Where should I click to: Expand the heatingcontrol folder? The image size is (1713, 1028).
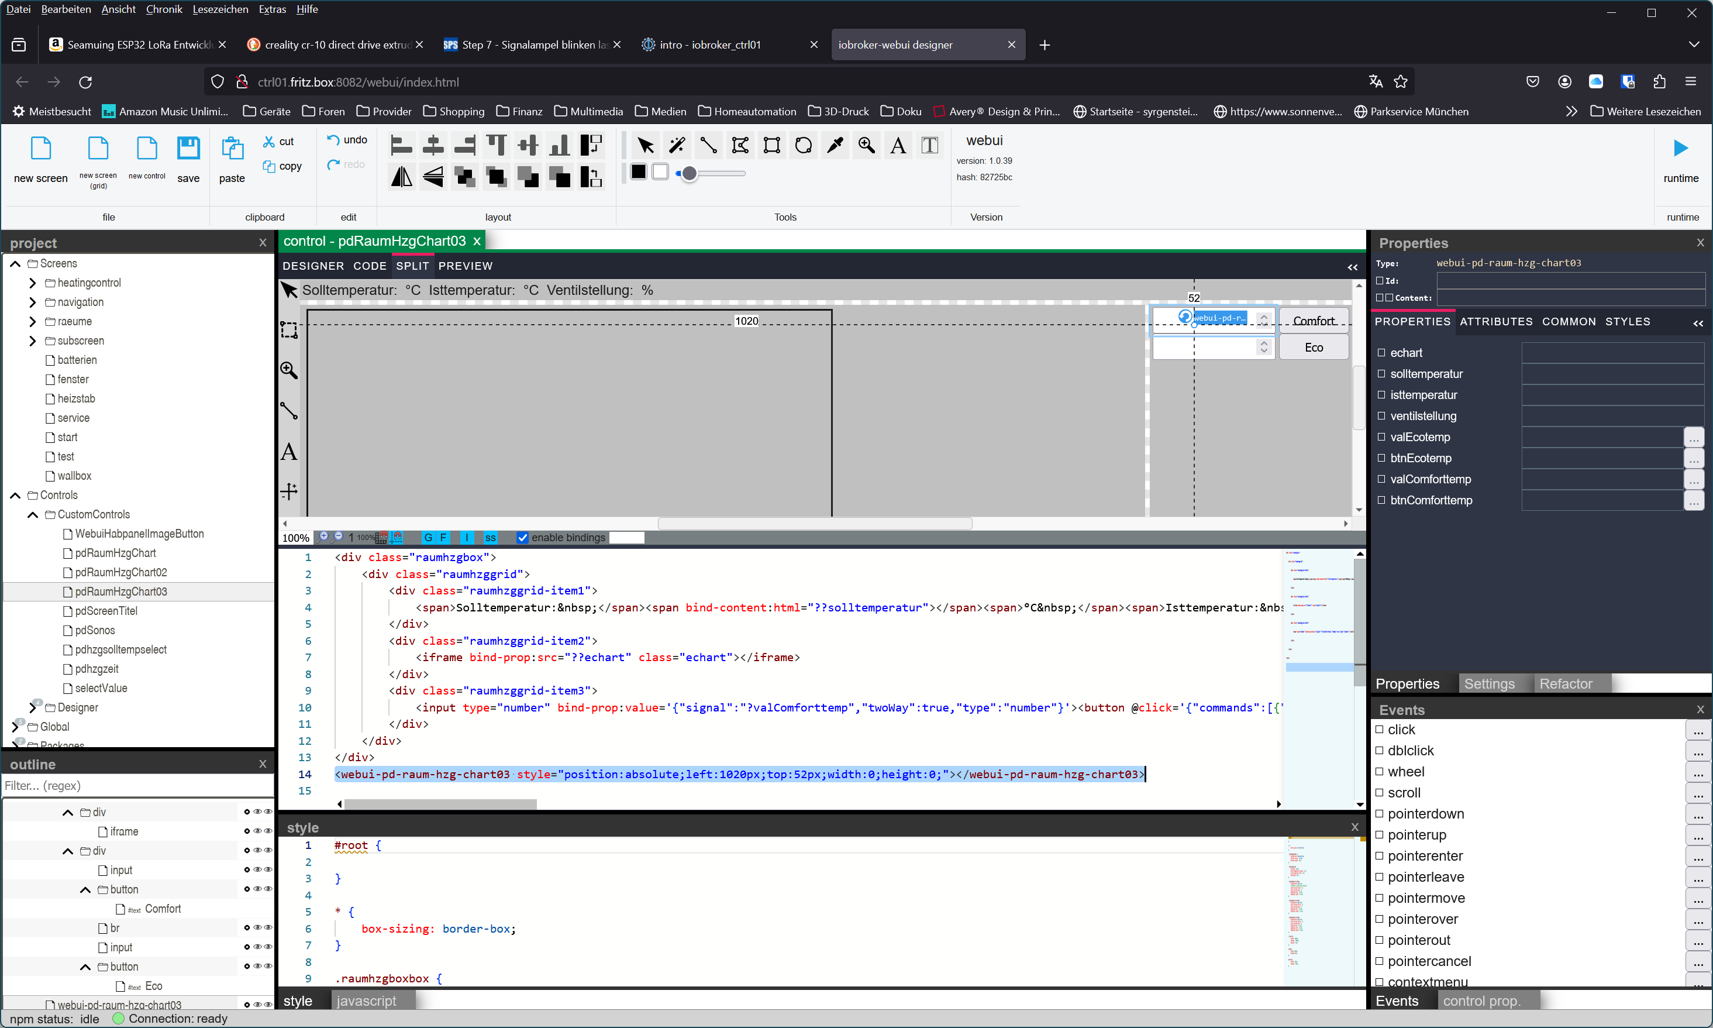[x=33, y=283]
